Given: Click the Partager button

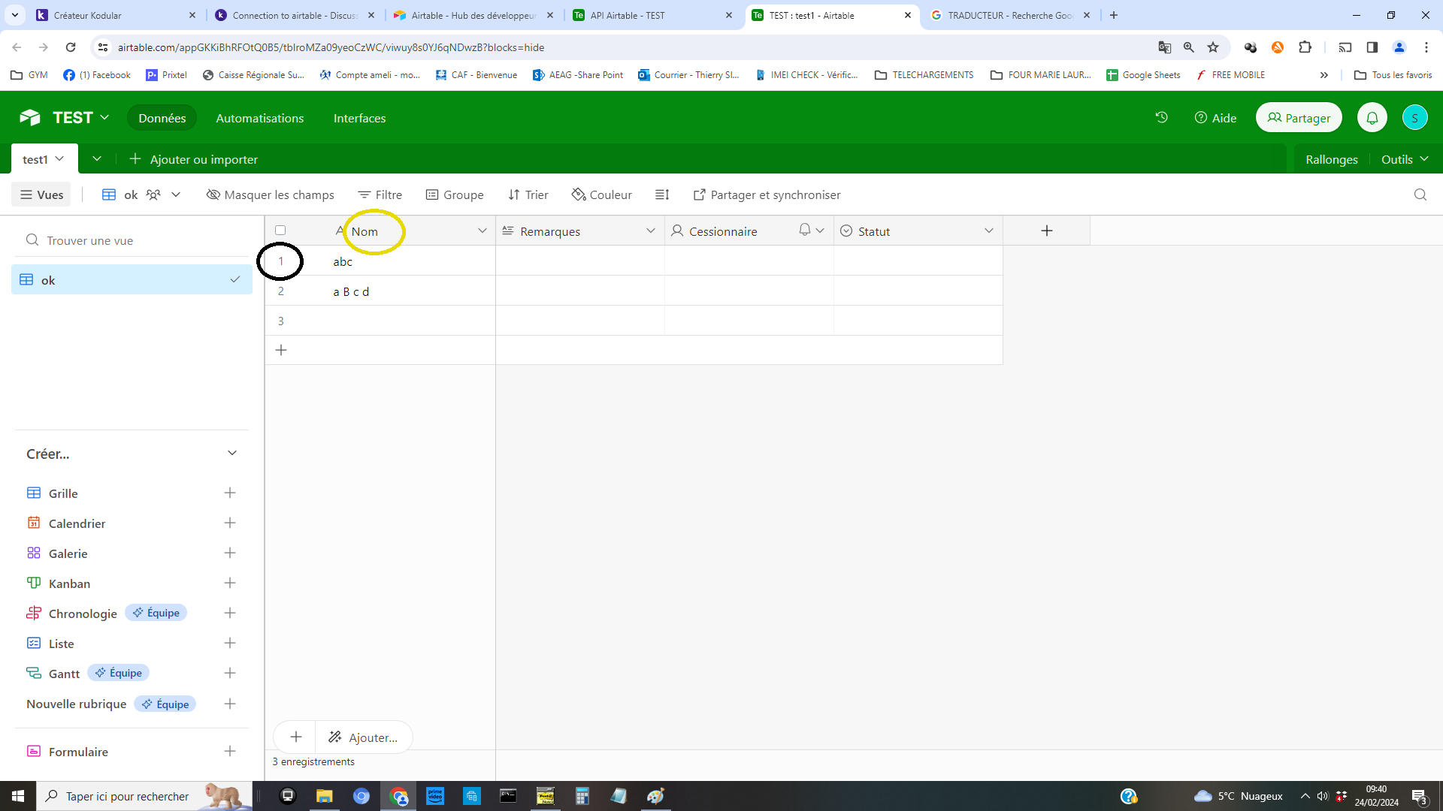Looking at the screenshot, I should 1298,117.
